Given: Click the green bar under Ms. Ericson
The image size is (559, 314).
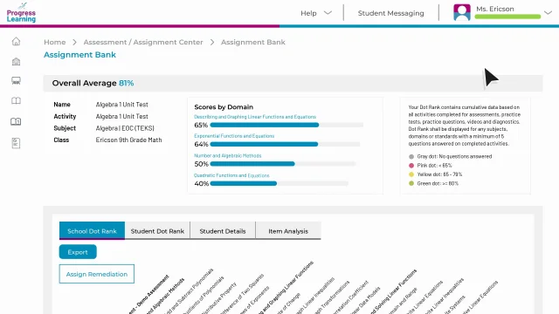Looking at the screenshot, I should [x=507, y=17].
